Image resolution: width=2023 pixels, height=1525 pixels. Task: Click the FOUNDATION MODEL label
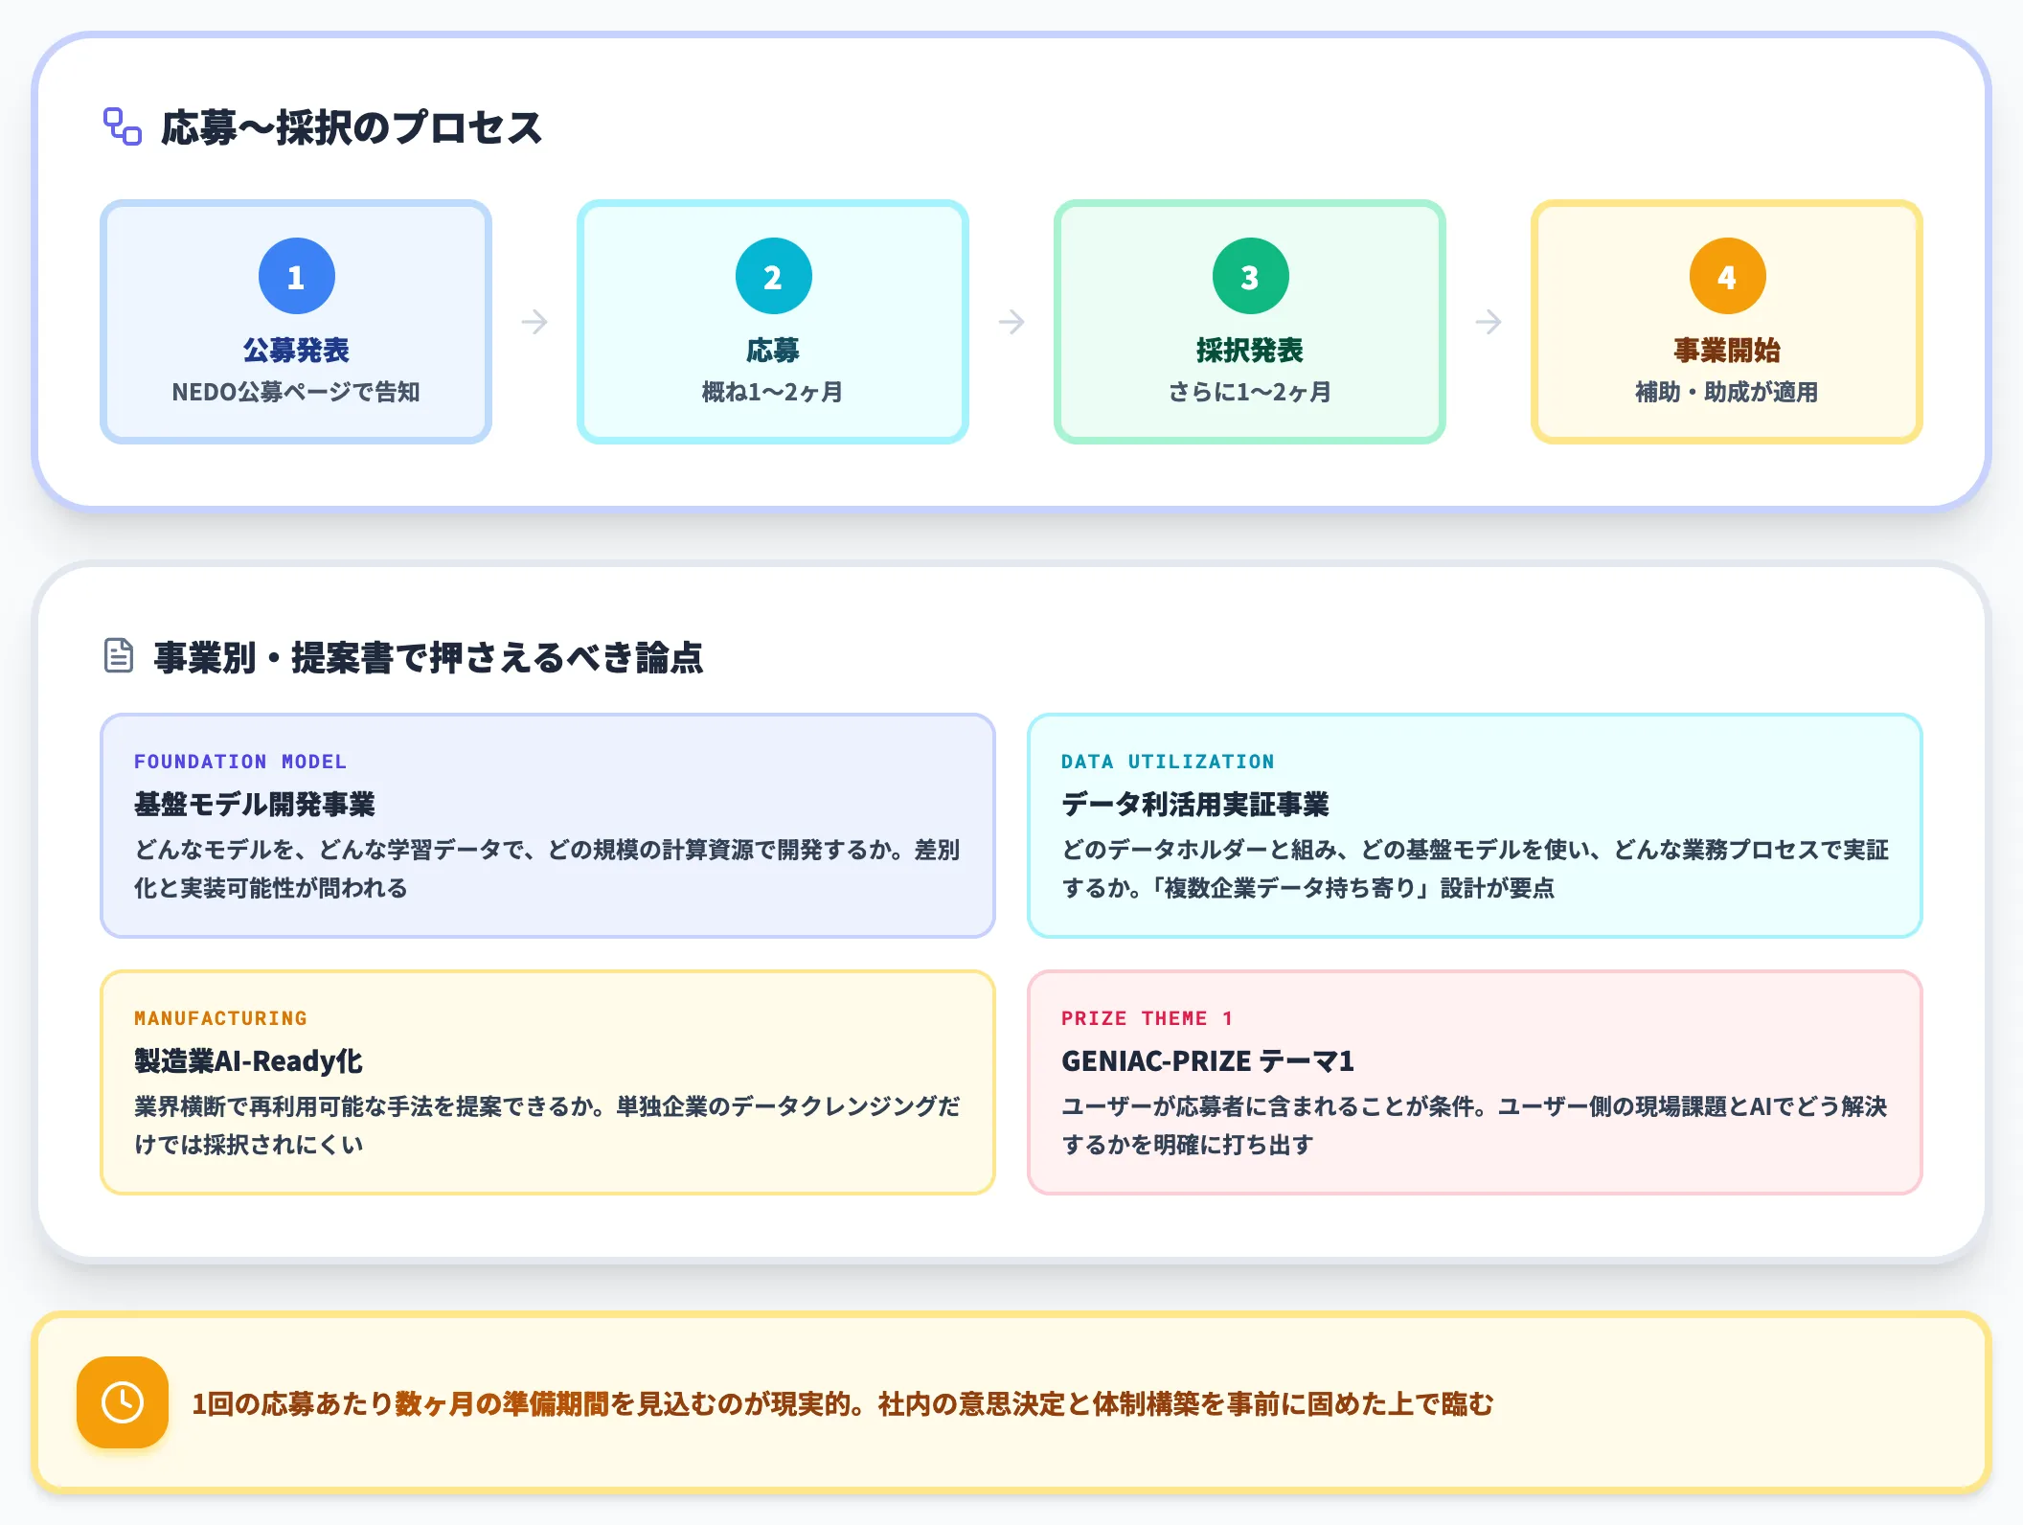pyautogui.click(x=240, y=762)
